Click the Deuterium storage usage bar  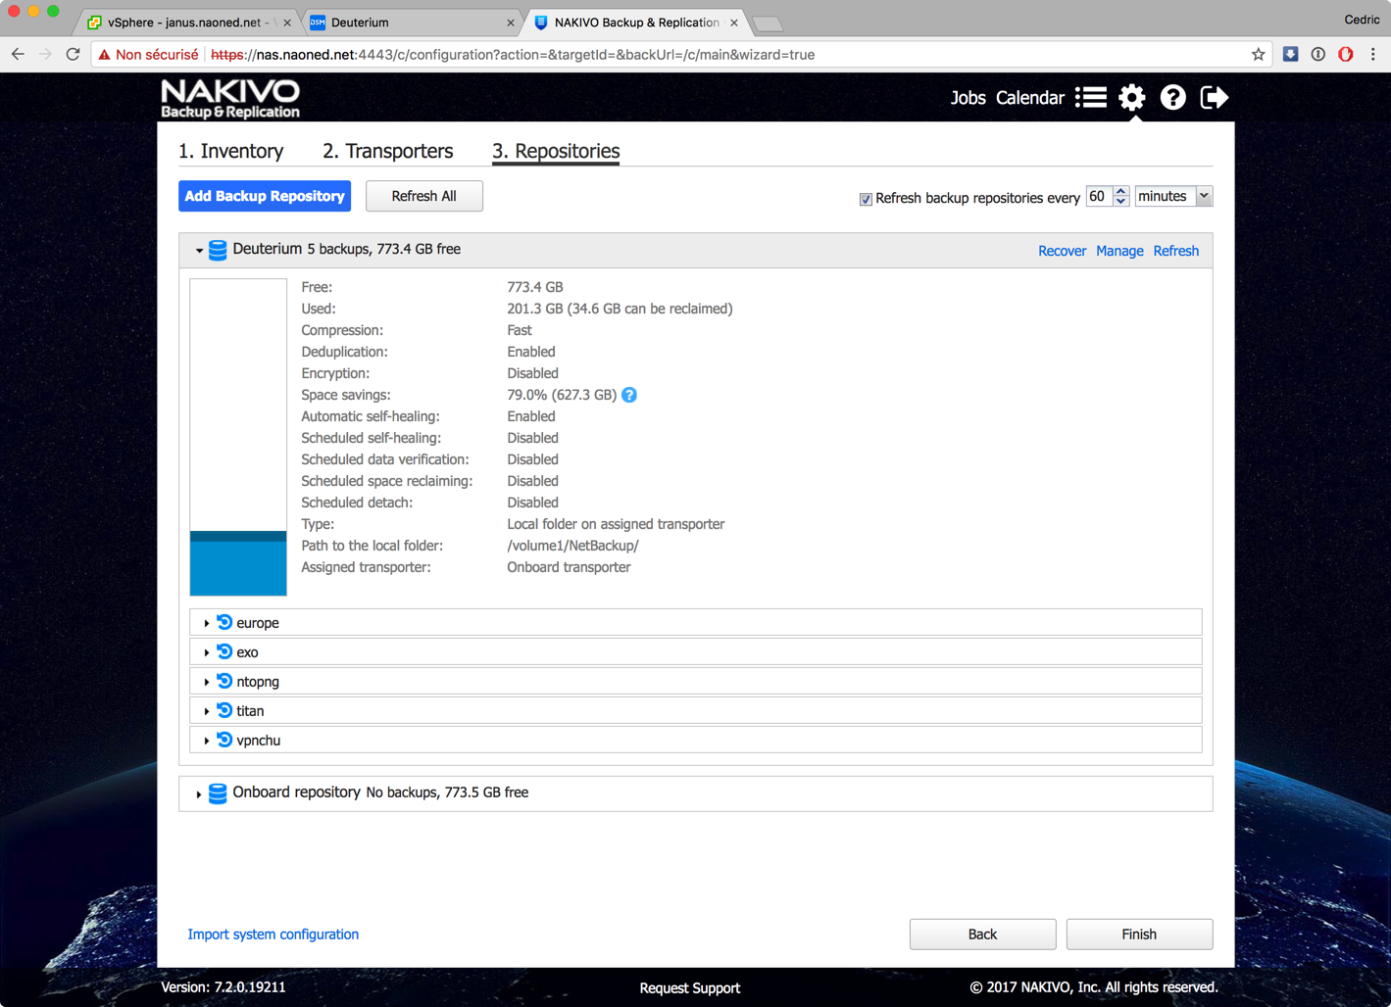(x=238, y=437)
